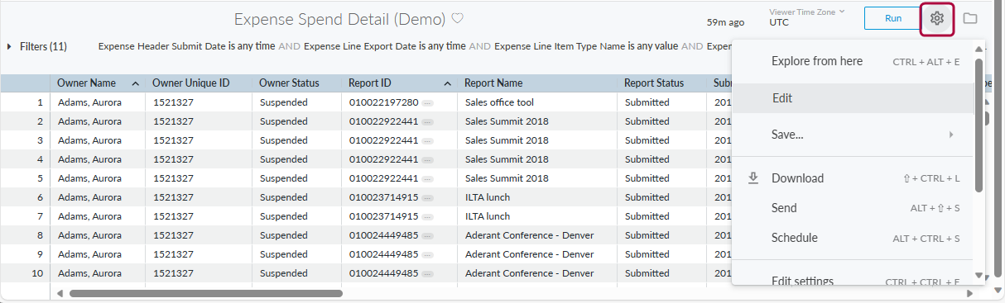This screenshot has height=303, width=1005.
Task: Select Edit from the gear menu
Action: pyautogui.click(x=853, y=98)
